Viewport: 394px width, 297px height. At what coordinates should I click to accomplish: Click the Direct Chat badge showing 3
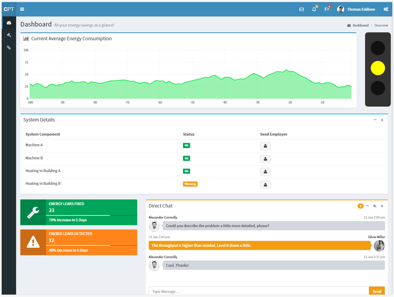360,206
